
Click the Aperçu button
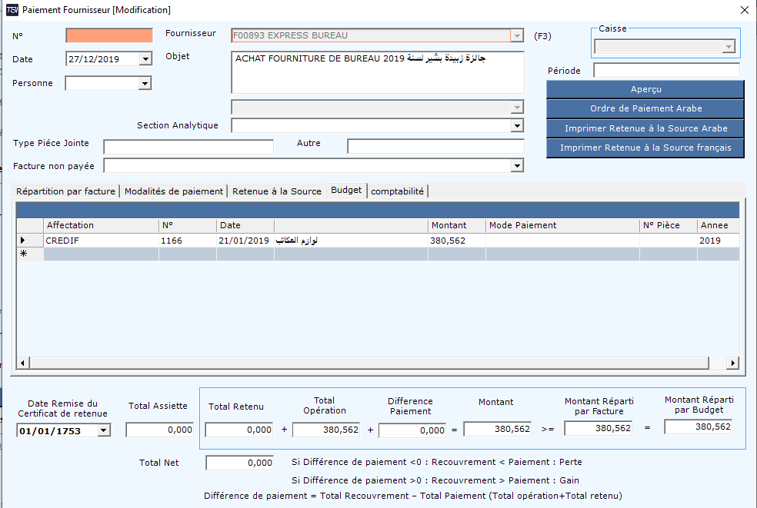tap(645, 89)
